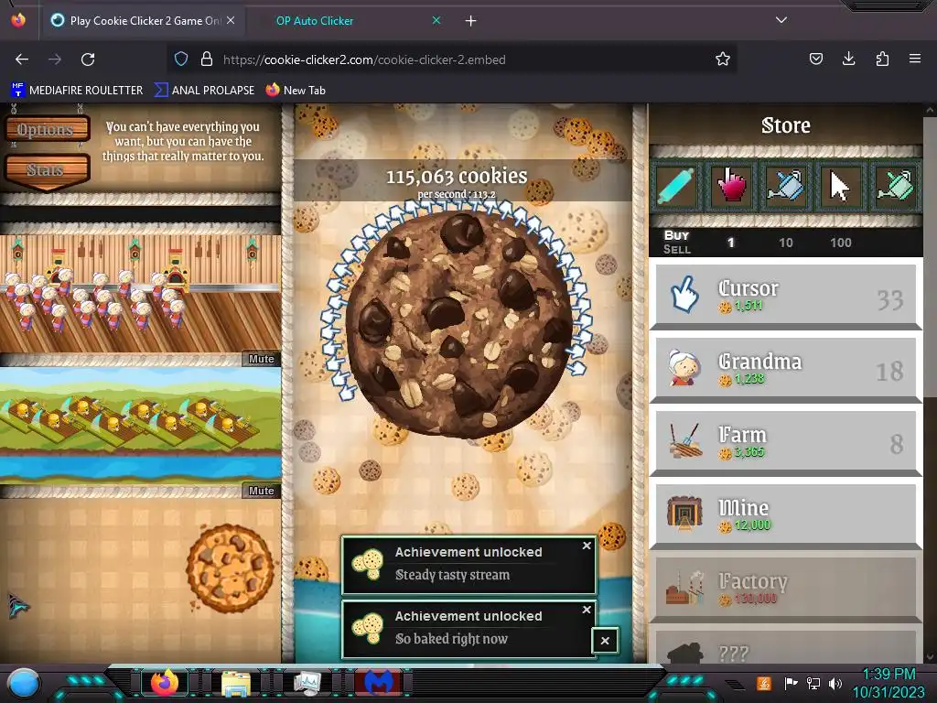
Task: Purchase a Cursor building
Action: pyautogui.click(x=786, y=296)
